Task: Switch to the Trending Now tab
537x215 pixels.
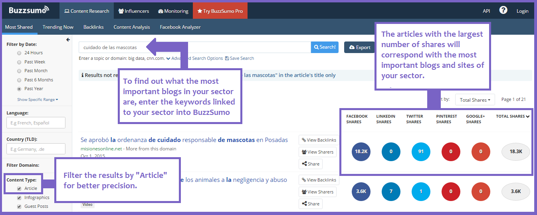Action: pyautogui.click(x=58, y=27)
